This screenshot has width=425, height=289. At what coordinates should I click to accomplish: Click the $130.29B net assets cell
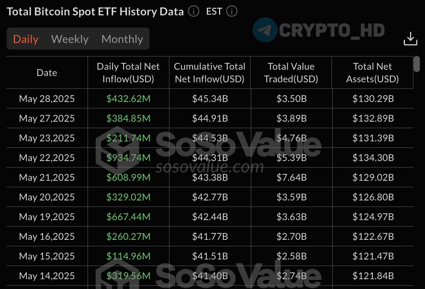tap(373, 98)
